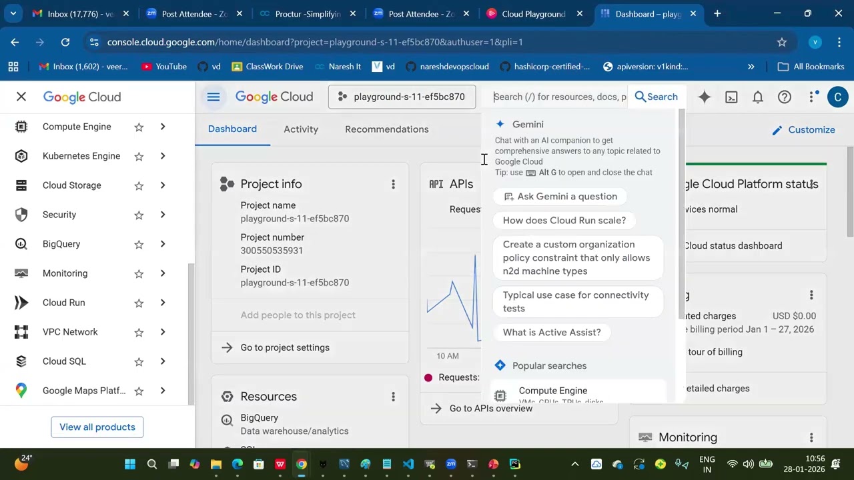Click Ask Gemini a question chip
Viewport: 854px width, 480px height.
(560, 197)
